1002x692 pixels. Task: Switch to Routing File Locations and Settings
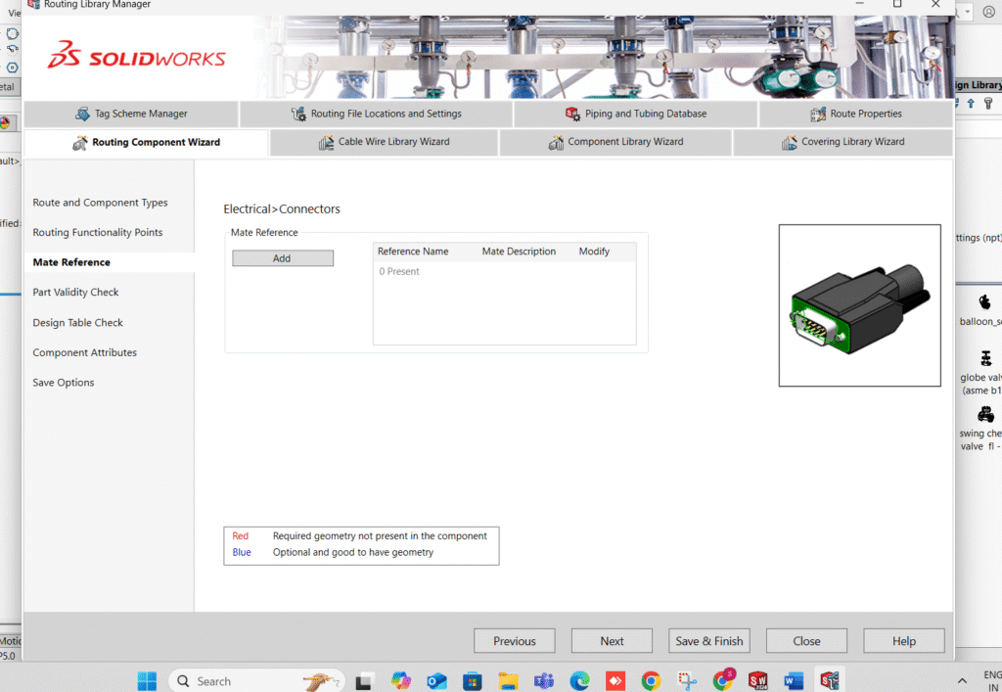(x=376, y=114)
